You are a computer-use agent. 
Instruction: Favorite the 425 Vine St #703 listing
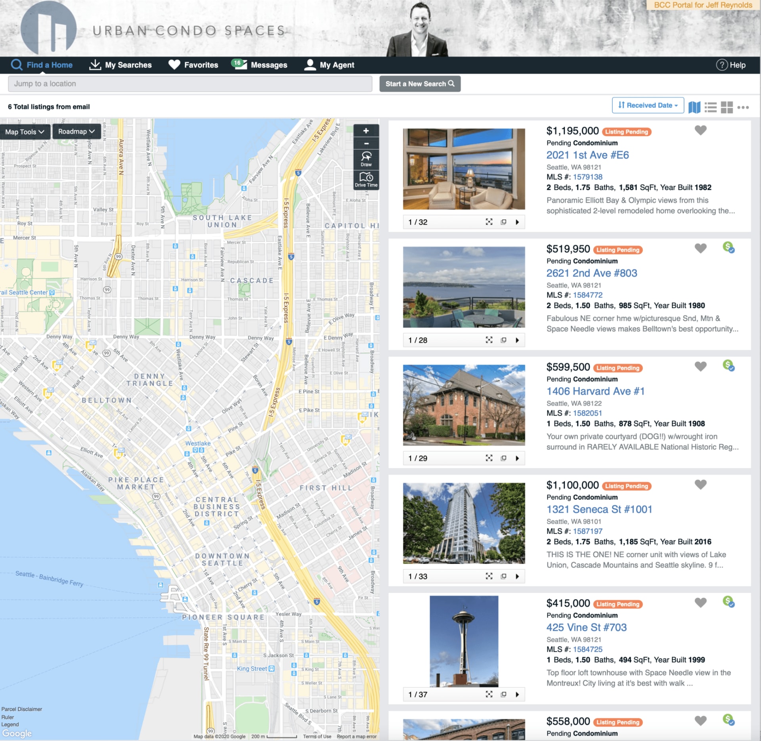(x=700, y=602)
